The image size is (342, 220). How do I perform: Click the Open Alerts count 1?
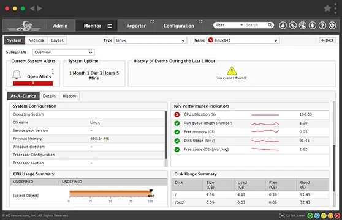(x=53, y=71)
